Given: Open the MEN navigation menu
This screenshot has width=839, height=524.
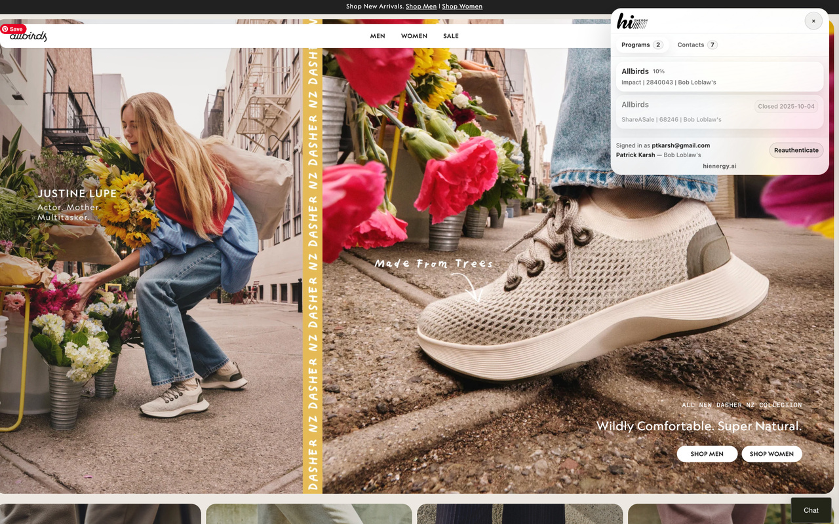Looking at the screenshot, I should click(x=378, y=36).
